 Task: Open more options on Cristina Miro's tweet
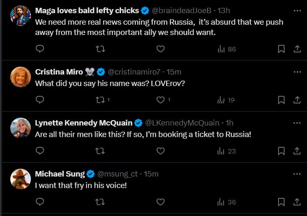point(297,72)
